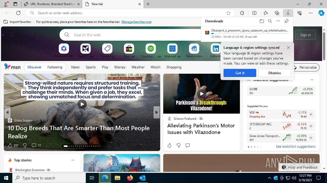Refresh the page with reload icon
Screen dimensions: 327x183
coord(18,13)
